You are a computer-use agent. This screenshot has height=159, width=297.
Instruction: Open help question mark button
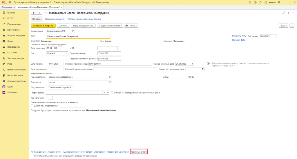click(292, 26)
